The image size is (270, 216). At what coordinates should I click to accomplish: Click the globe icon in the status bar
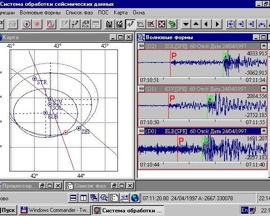click(x=135, y=198)
